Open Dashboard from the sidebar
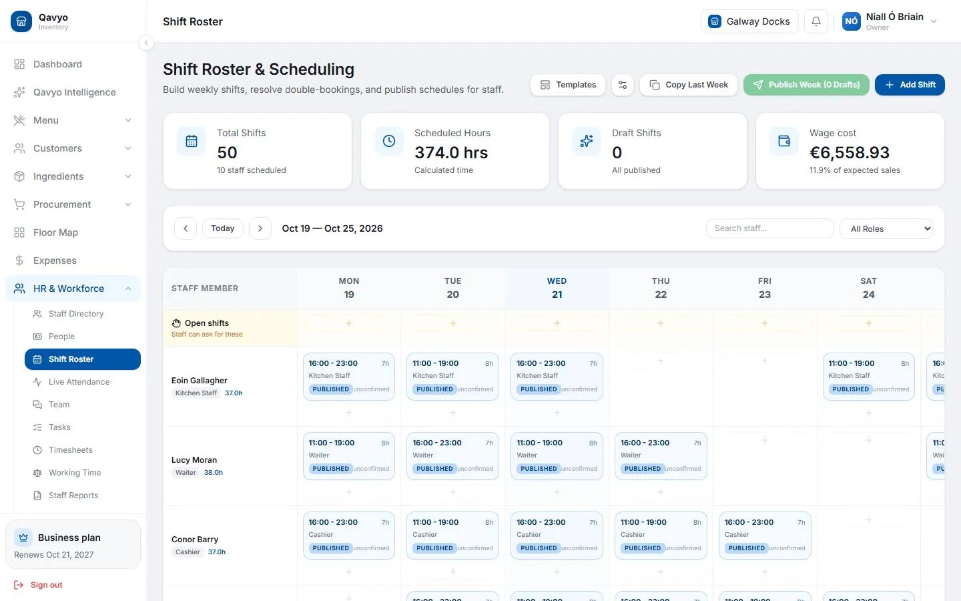The height and width of the screenshot is (601, 961). [x=73, y=64]
